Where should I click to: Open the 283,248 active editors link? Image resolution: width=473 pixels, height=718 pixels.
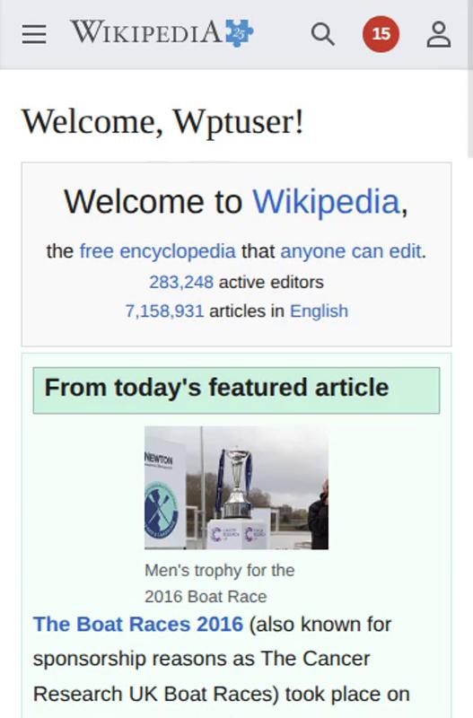pyautogui.click(x=181, y=282)
